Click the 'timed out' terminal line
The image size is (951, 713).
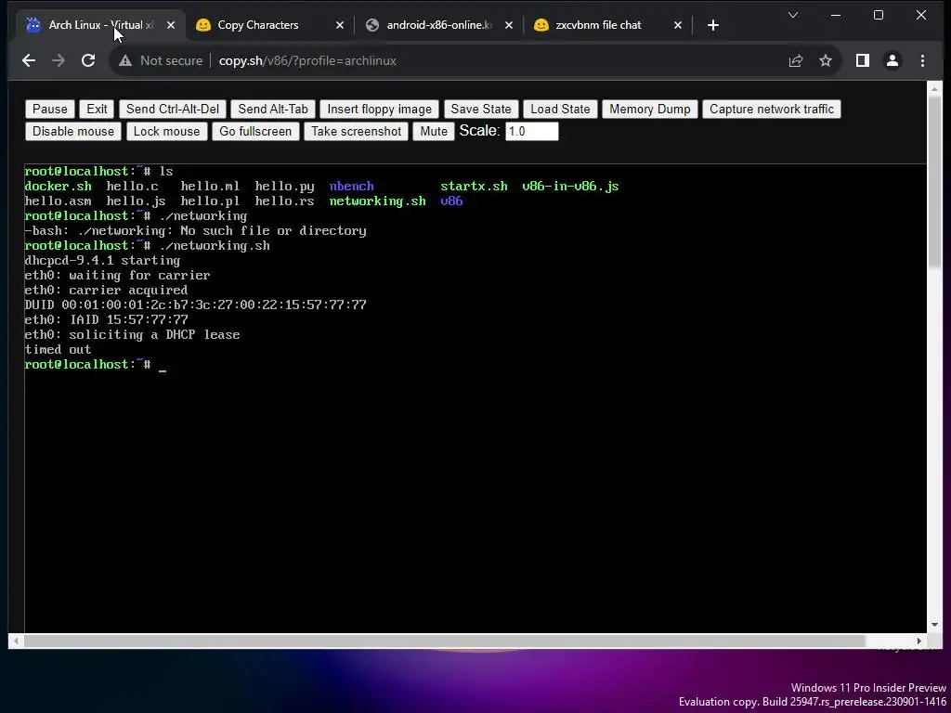click(x=58, y=350)
